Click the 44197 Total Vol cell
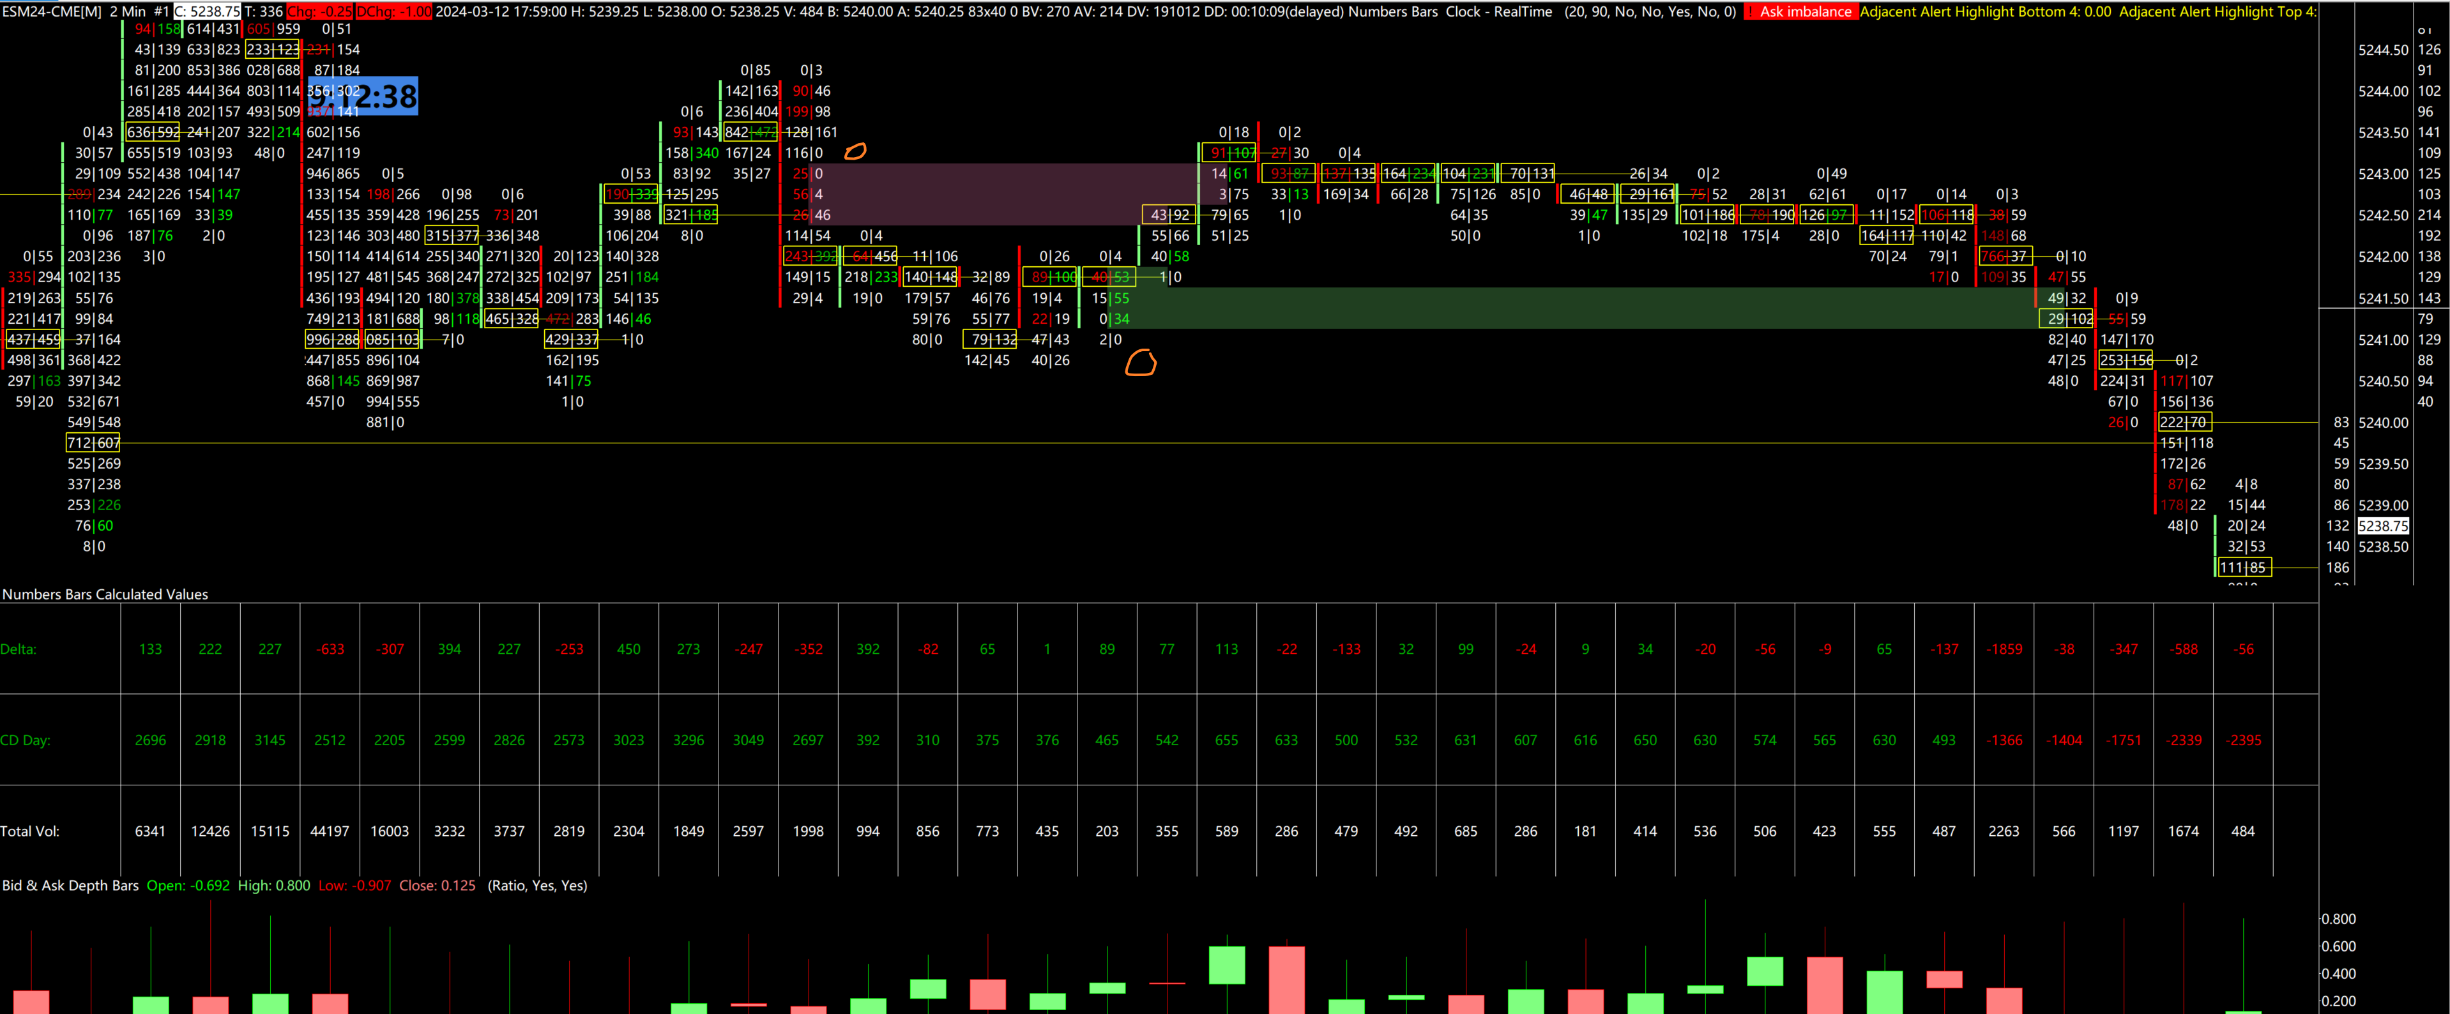Image resolution: width=2450 pixels, height=1014 pixels. click(329, 831)
